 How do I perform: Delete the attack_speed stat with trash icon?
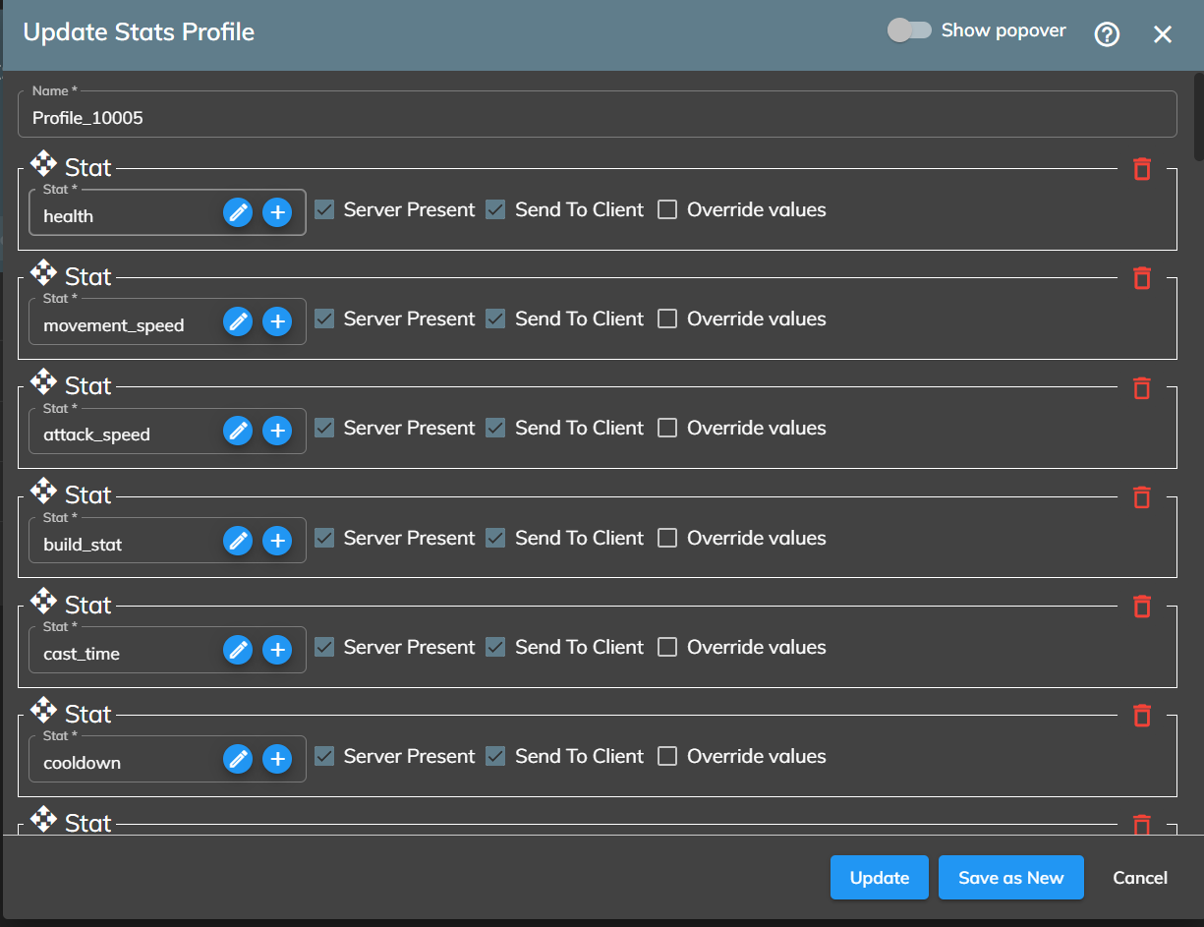(x=1141, y=387)
